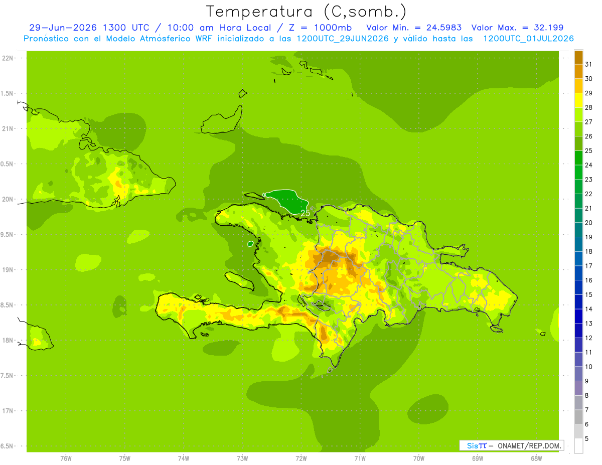Screen dimensions: 602x465
Task: Click the longitude label "68W"
Action: click(x=536, y=458)
